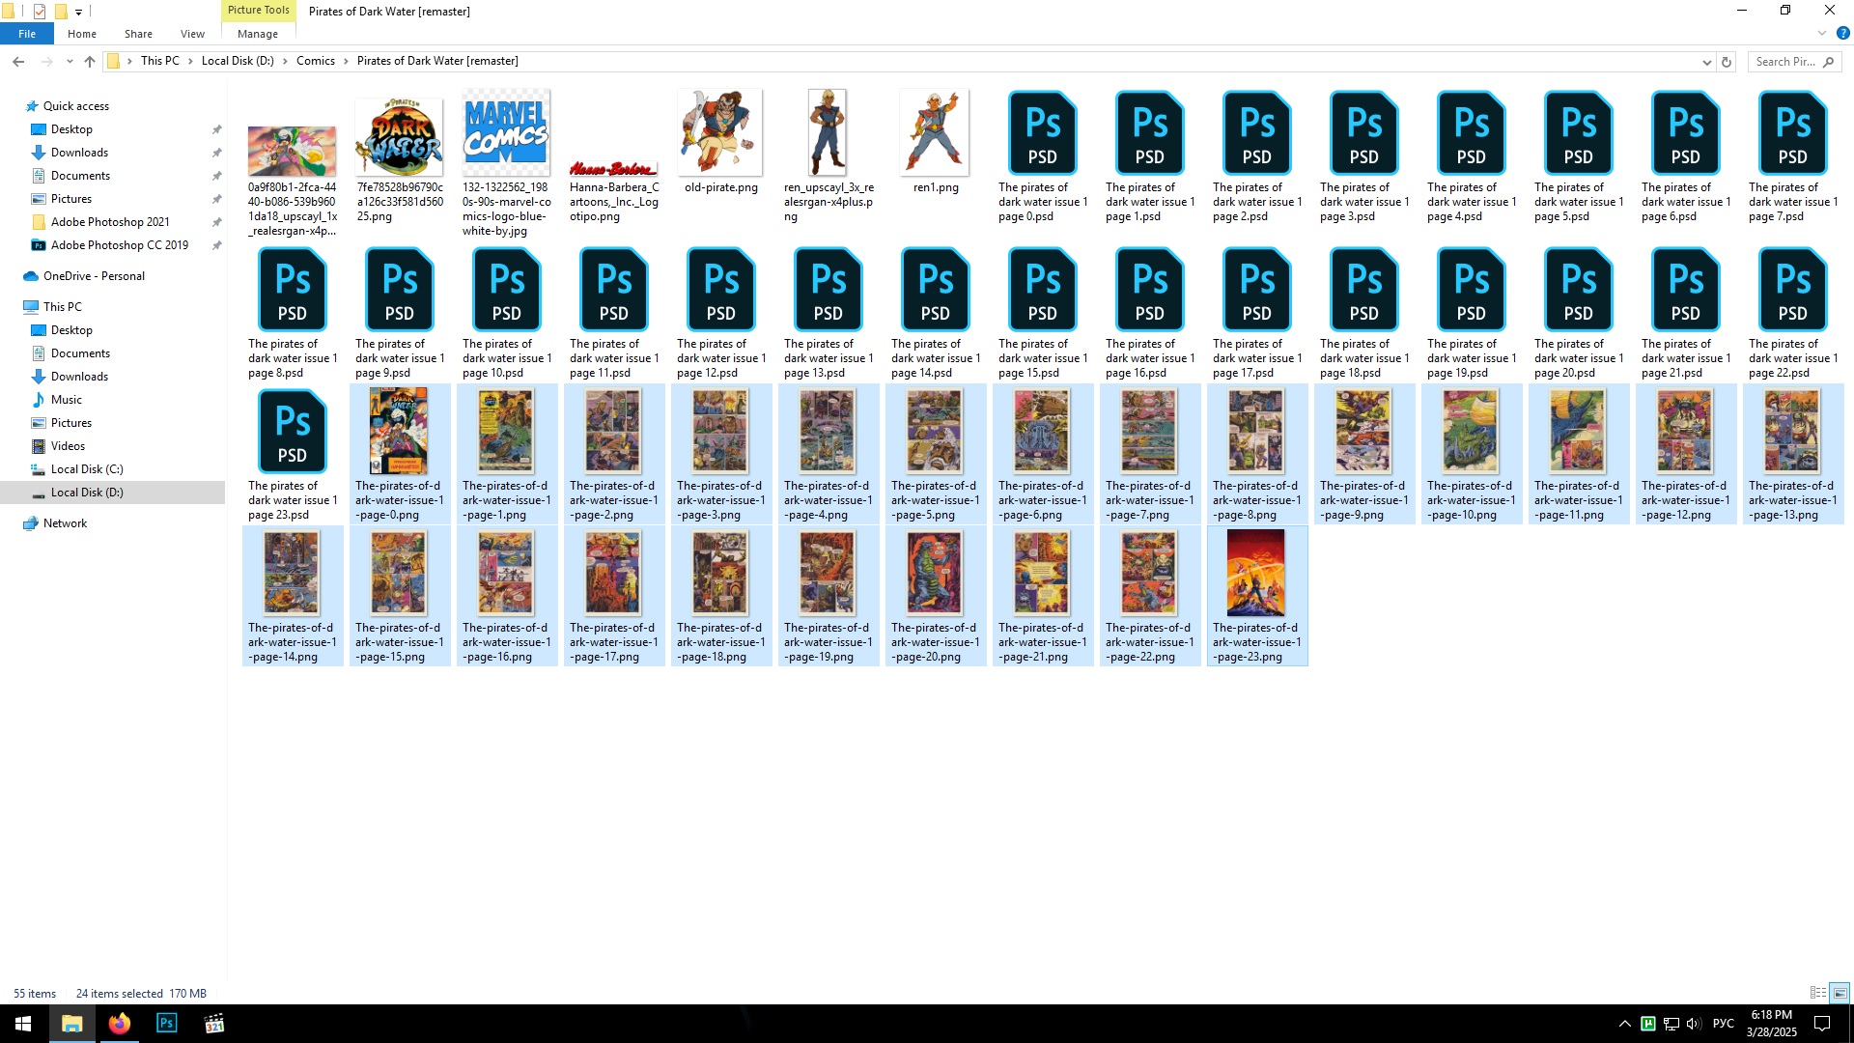The width and height of the screenshot is (1854, 1043).
Task: Open the clapperboard video app on taskbar
Action: (214, 1024)
